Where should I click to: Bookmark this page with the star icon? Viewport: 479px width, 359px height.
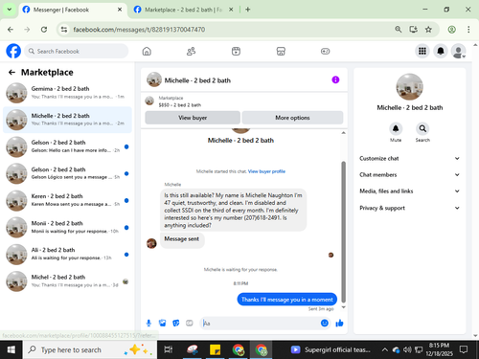(428, 30)
